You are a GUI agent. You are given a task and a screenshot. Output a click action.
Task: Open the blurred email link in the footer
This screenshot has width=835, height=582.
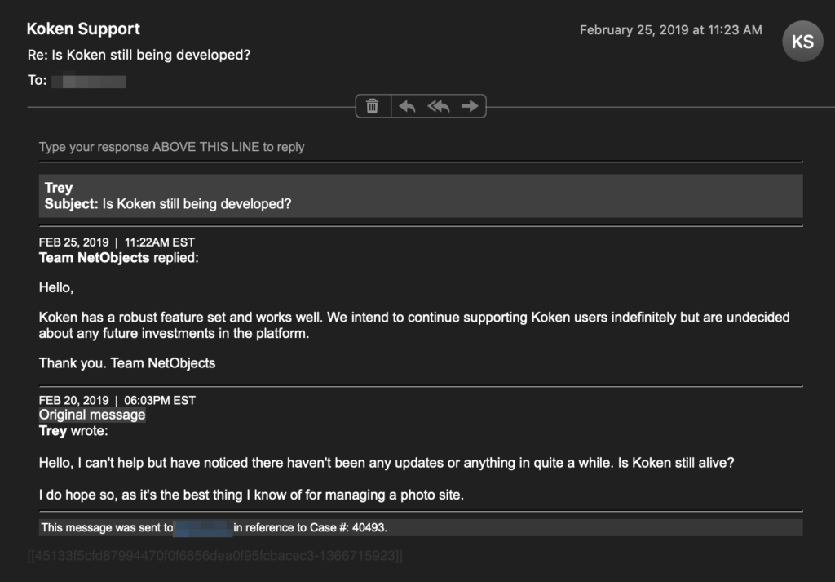(203, 528)
